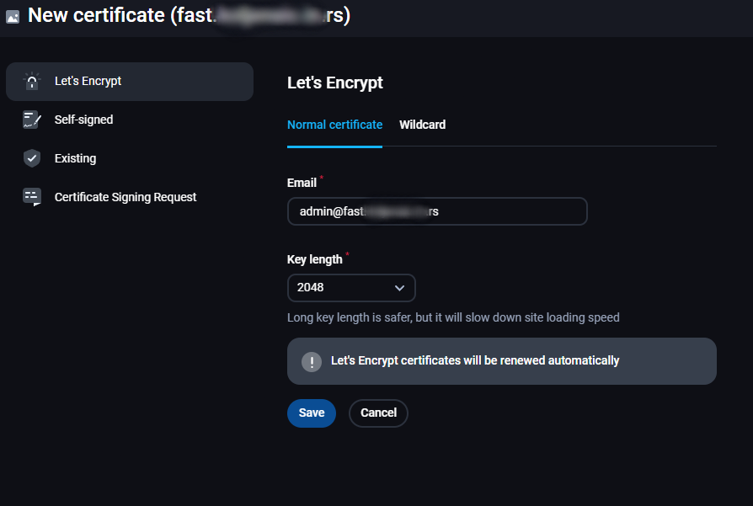Image resolution: width=753 pixels, height=506 pixels.
Task: Click the exclamation info icon in renewal notice
Action: [x=311, y=361]
